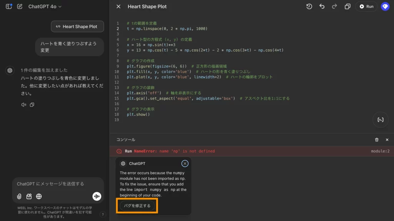The height and width of the screenshot is (221, 394).
Task: Open the version history clock icon
Action: pos(309,7)
